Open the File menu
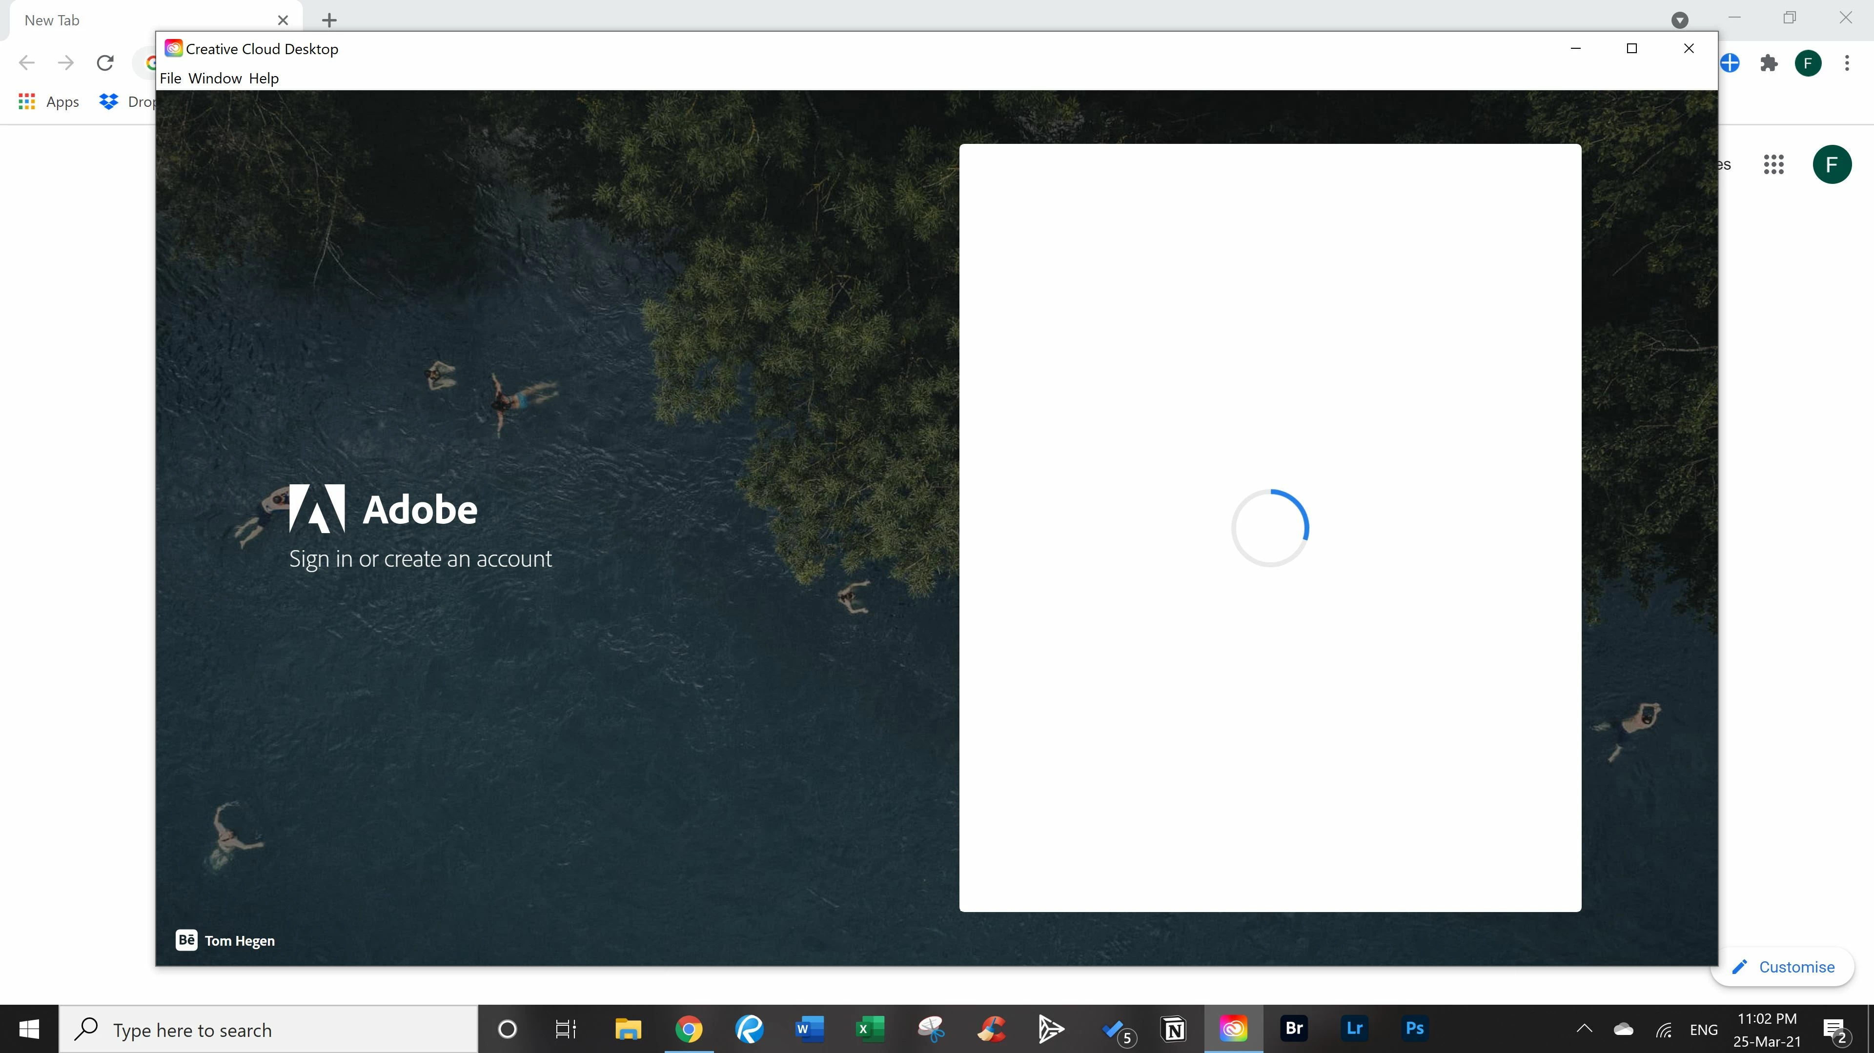 pyautogui.click(x=170, y=78)
